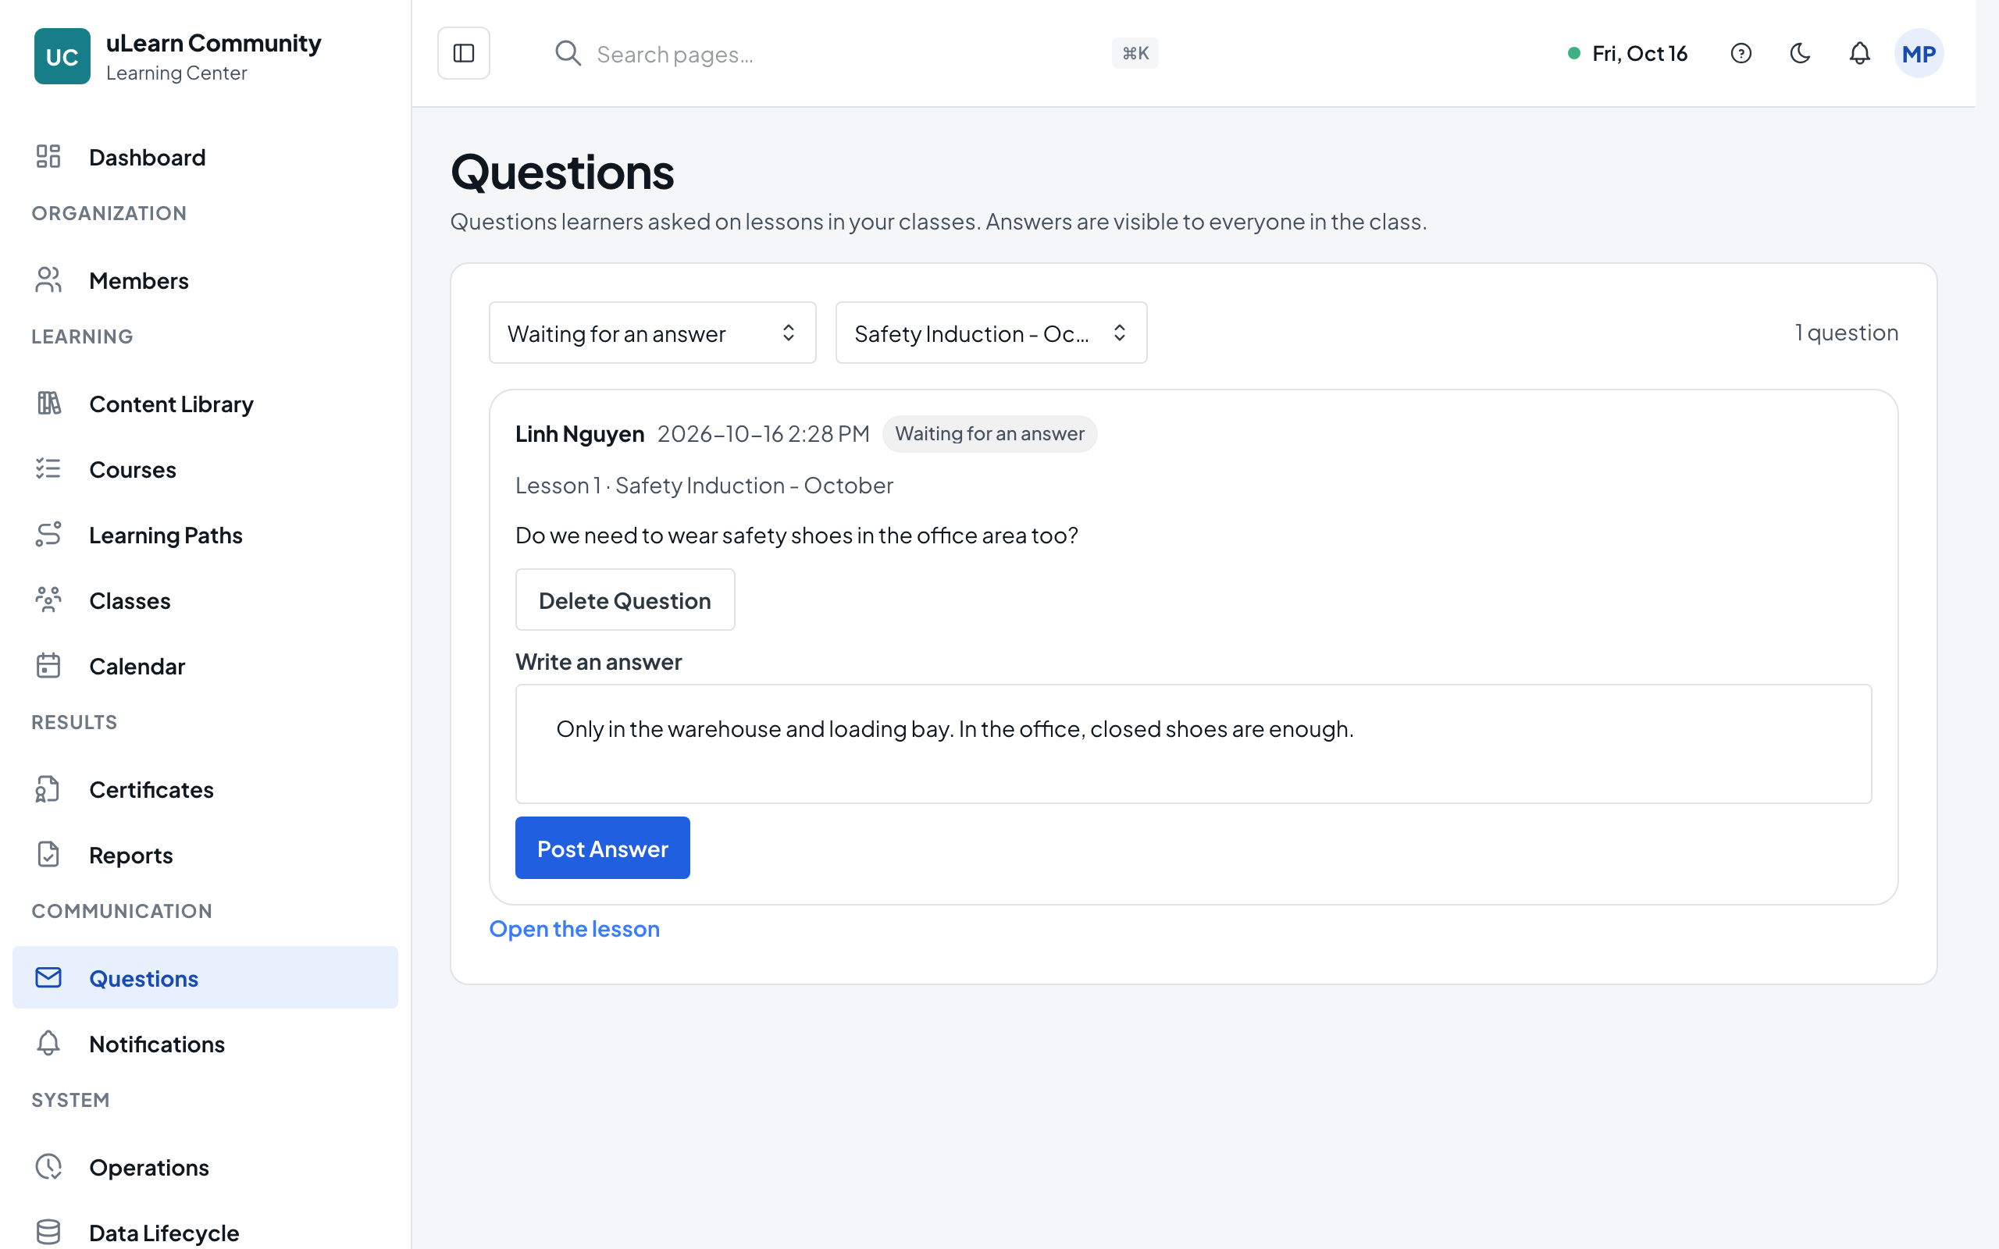Open Learning Paths page
Image resolution: width=1999 pixels, height=1249 pixels.
point(205,536)
